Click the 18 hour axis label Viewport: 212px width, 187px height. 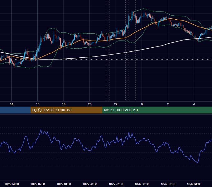click(x=64, y=104)
